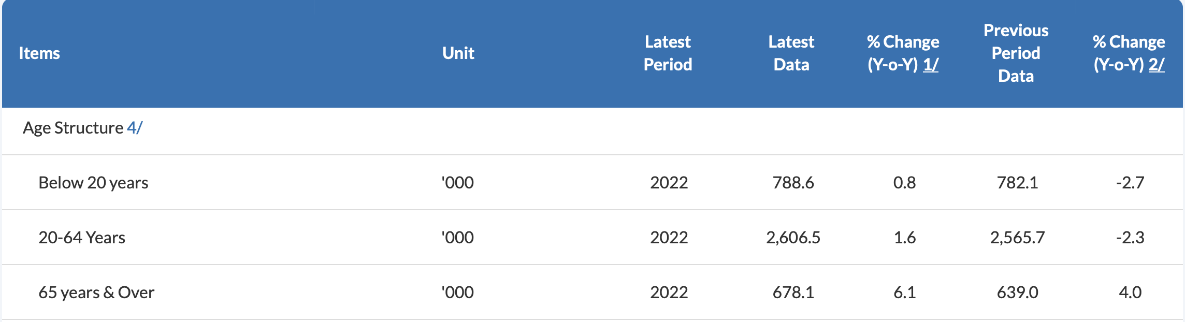
Task: Click previous period value 639.0
Action: (x=1017, y=292)
